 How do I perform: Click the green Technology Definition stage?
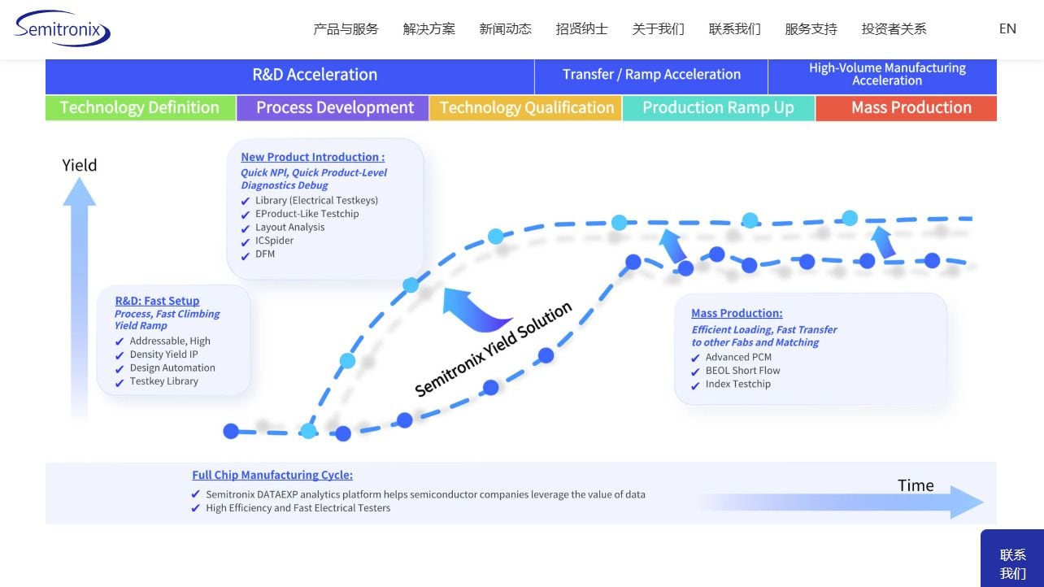coord(140,108)
